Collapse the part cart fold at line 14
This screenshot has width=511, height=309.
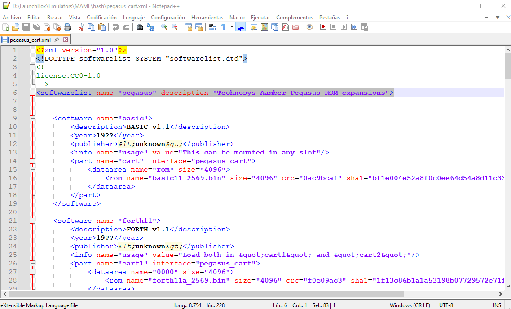[x=32, y=161]
